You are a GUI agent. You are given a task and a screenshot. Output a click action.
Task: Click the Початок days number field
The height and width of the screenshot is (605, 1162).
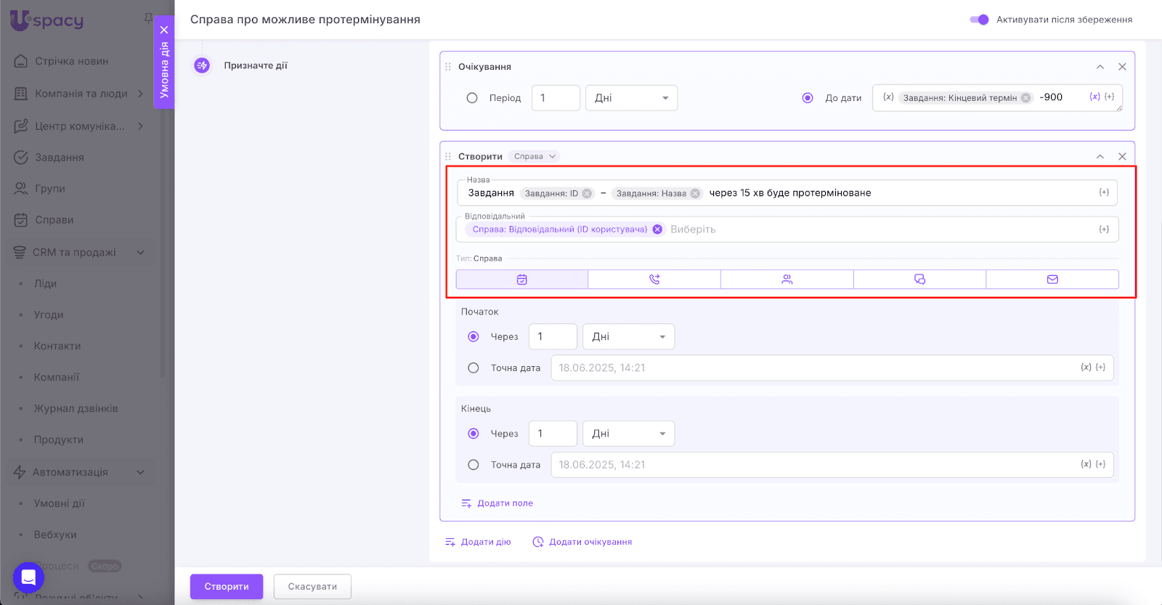(552, 337)
